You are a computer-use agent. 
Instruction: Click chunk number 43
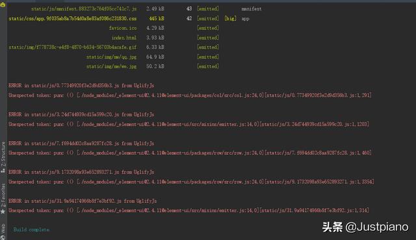(189, 8)
